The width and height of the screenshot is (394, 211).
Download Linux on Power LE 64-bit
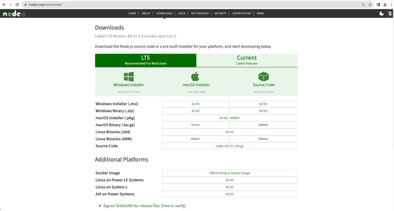pyautogui.click(x=229, y=180)
